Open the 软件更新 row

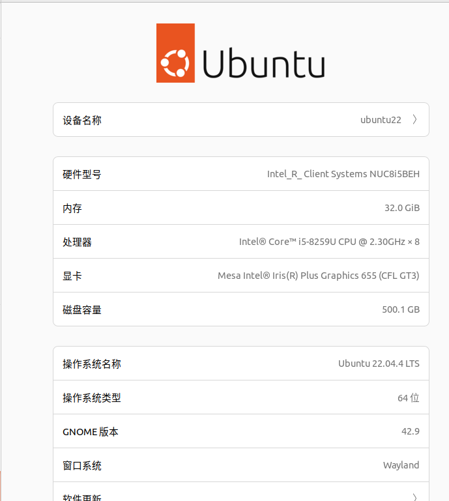(x=241, y=492)
